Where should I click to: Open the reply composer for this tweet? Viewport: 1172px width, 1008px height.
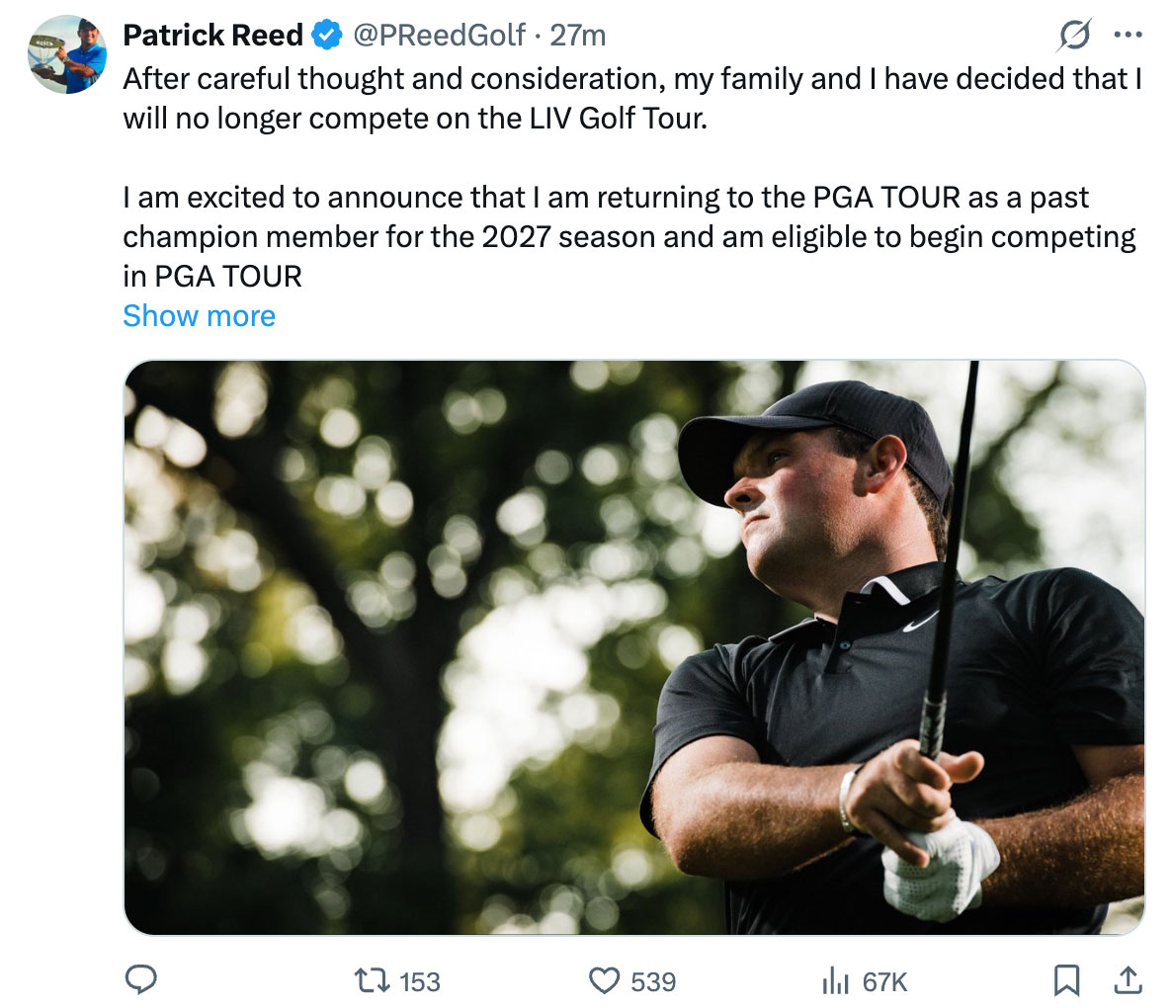click(141, 981)
